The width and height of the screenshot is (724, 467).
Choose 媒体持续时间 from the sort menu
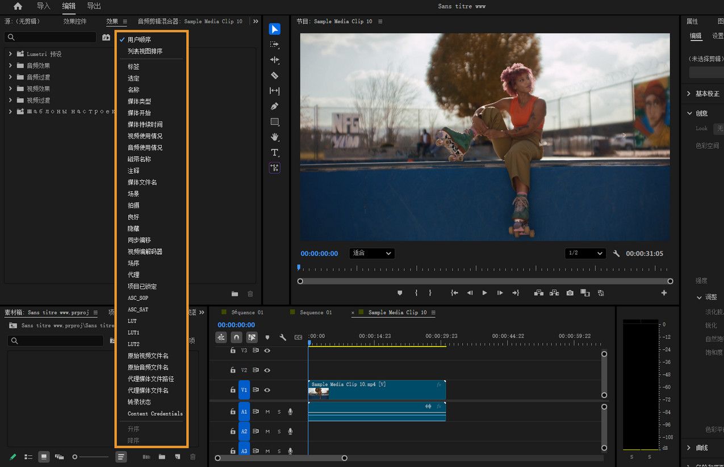145,124
